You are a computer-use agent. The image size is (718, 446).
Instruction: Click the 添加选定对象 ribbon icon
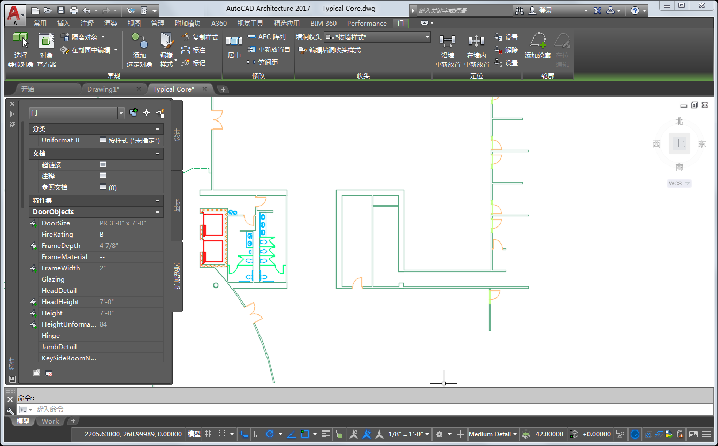point(140,41)
